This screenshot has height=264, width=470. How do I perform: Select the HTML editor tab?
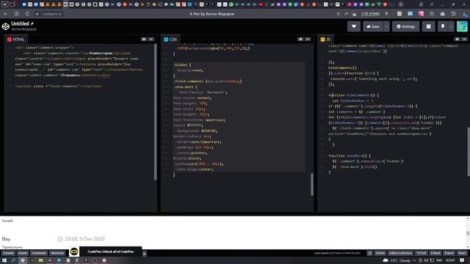pyautogui.click(x=16, y=39)
